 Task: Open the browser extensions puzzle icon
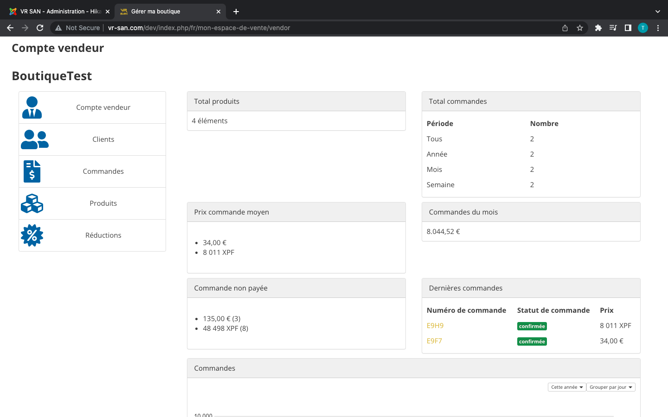(x=598, y=28)
